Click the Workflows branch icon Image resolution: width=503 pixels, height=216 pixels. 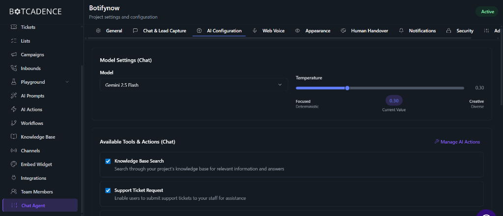pyautogui.click(x=13, y=123)
